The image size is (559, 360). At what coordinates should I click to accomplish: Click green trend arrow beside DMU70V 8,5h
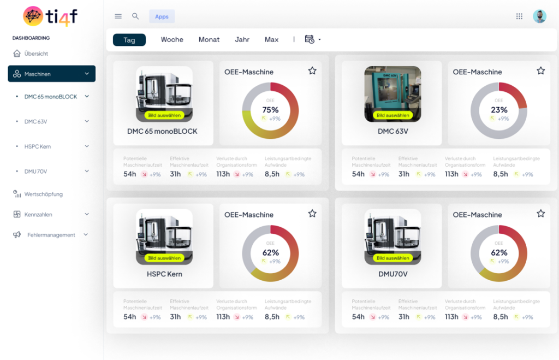(516, 317)
